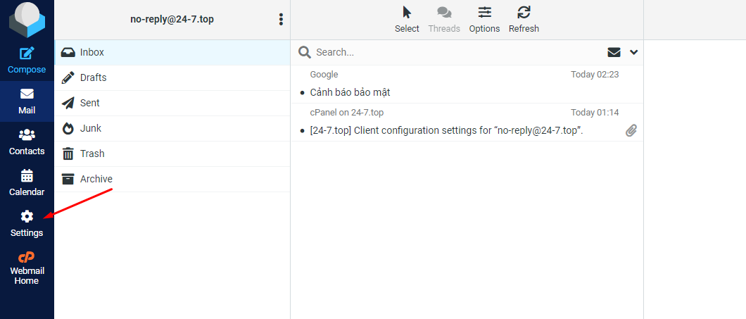Open the Mail section in sidebar
Screen dimensions: 746x319
[27, 101]
